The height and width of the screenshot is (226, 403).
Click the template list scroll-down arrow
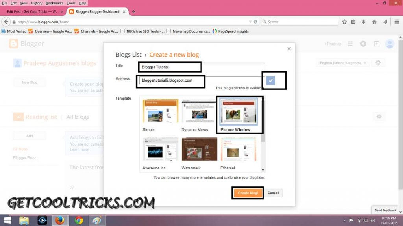point(263,169)
